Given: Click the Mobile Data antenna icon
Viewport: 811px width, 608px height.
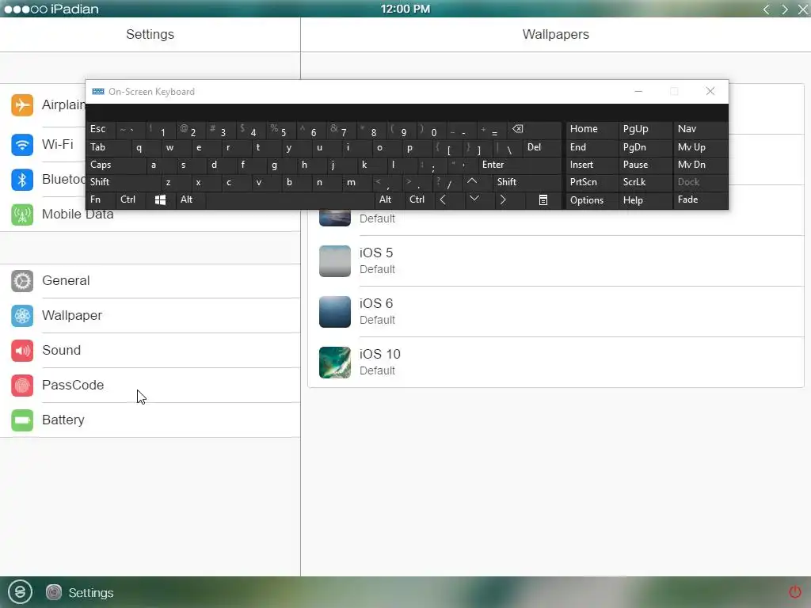Looking at the screenshot, I should click(22, 214).
